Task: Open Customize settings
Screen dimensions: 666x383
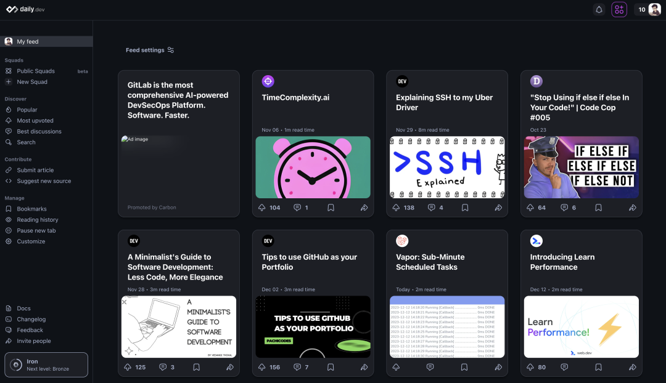Action: 46,241
